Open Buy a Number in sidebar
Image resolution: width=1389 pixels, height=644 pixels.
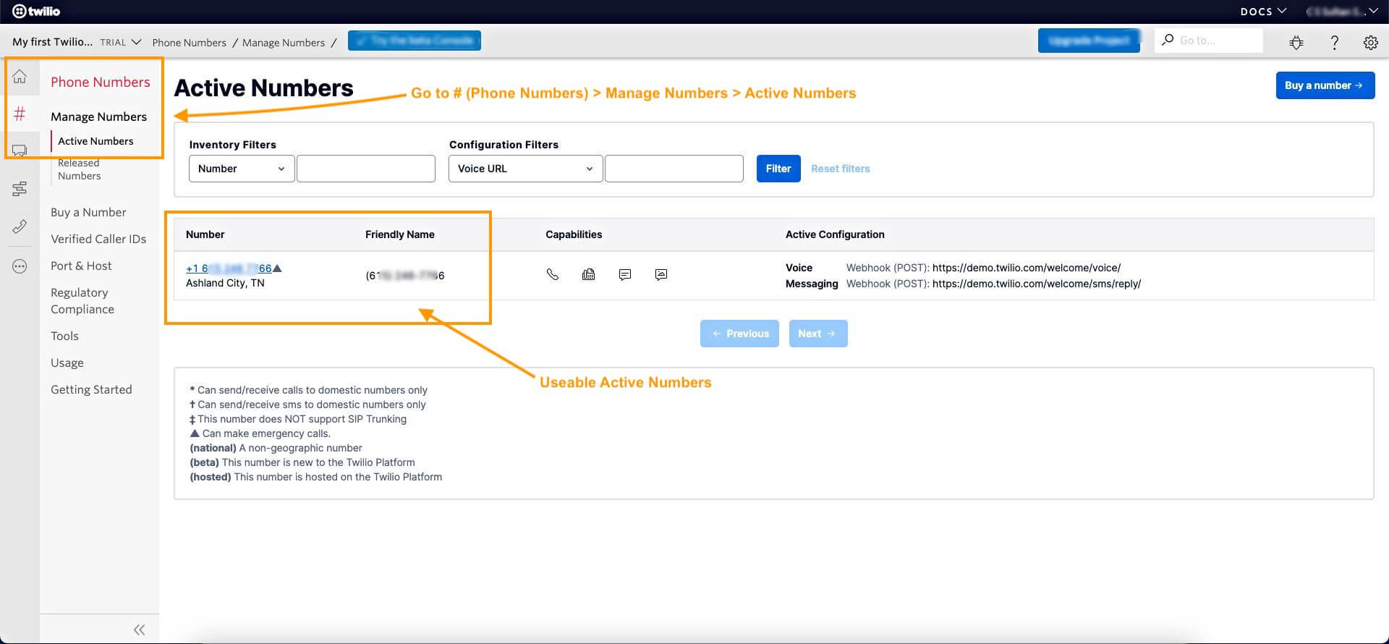pyautogui.click(x=88, y=212)
